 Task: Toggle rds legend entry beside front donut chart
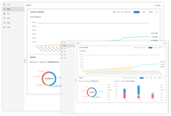[x=109, y=97]
